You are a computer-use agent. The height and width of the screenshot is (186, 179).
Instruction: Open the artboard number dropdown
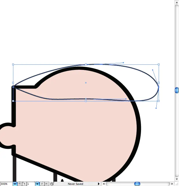pyautogui.click(x=37, y=184)
